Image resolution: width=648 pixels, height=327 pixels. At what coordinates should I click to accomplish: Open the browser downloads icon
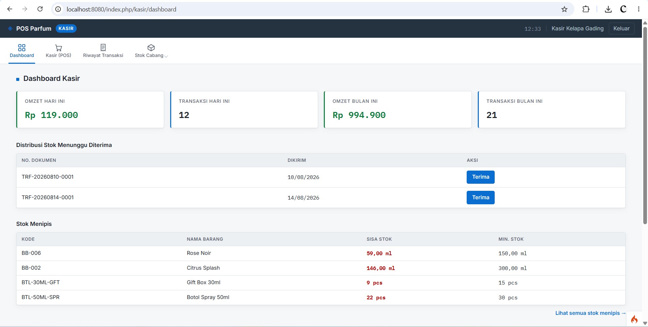tap(608, 9)
